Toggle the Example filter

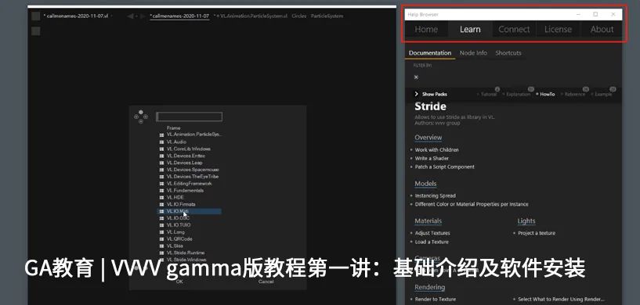point(602,94)
